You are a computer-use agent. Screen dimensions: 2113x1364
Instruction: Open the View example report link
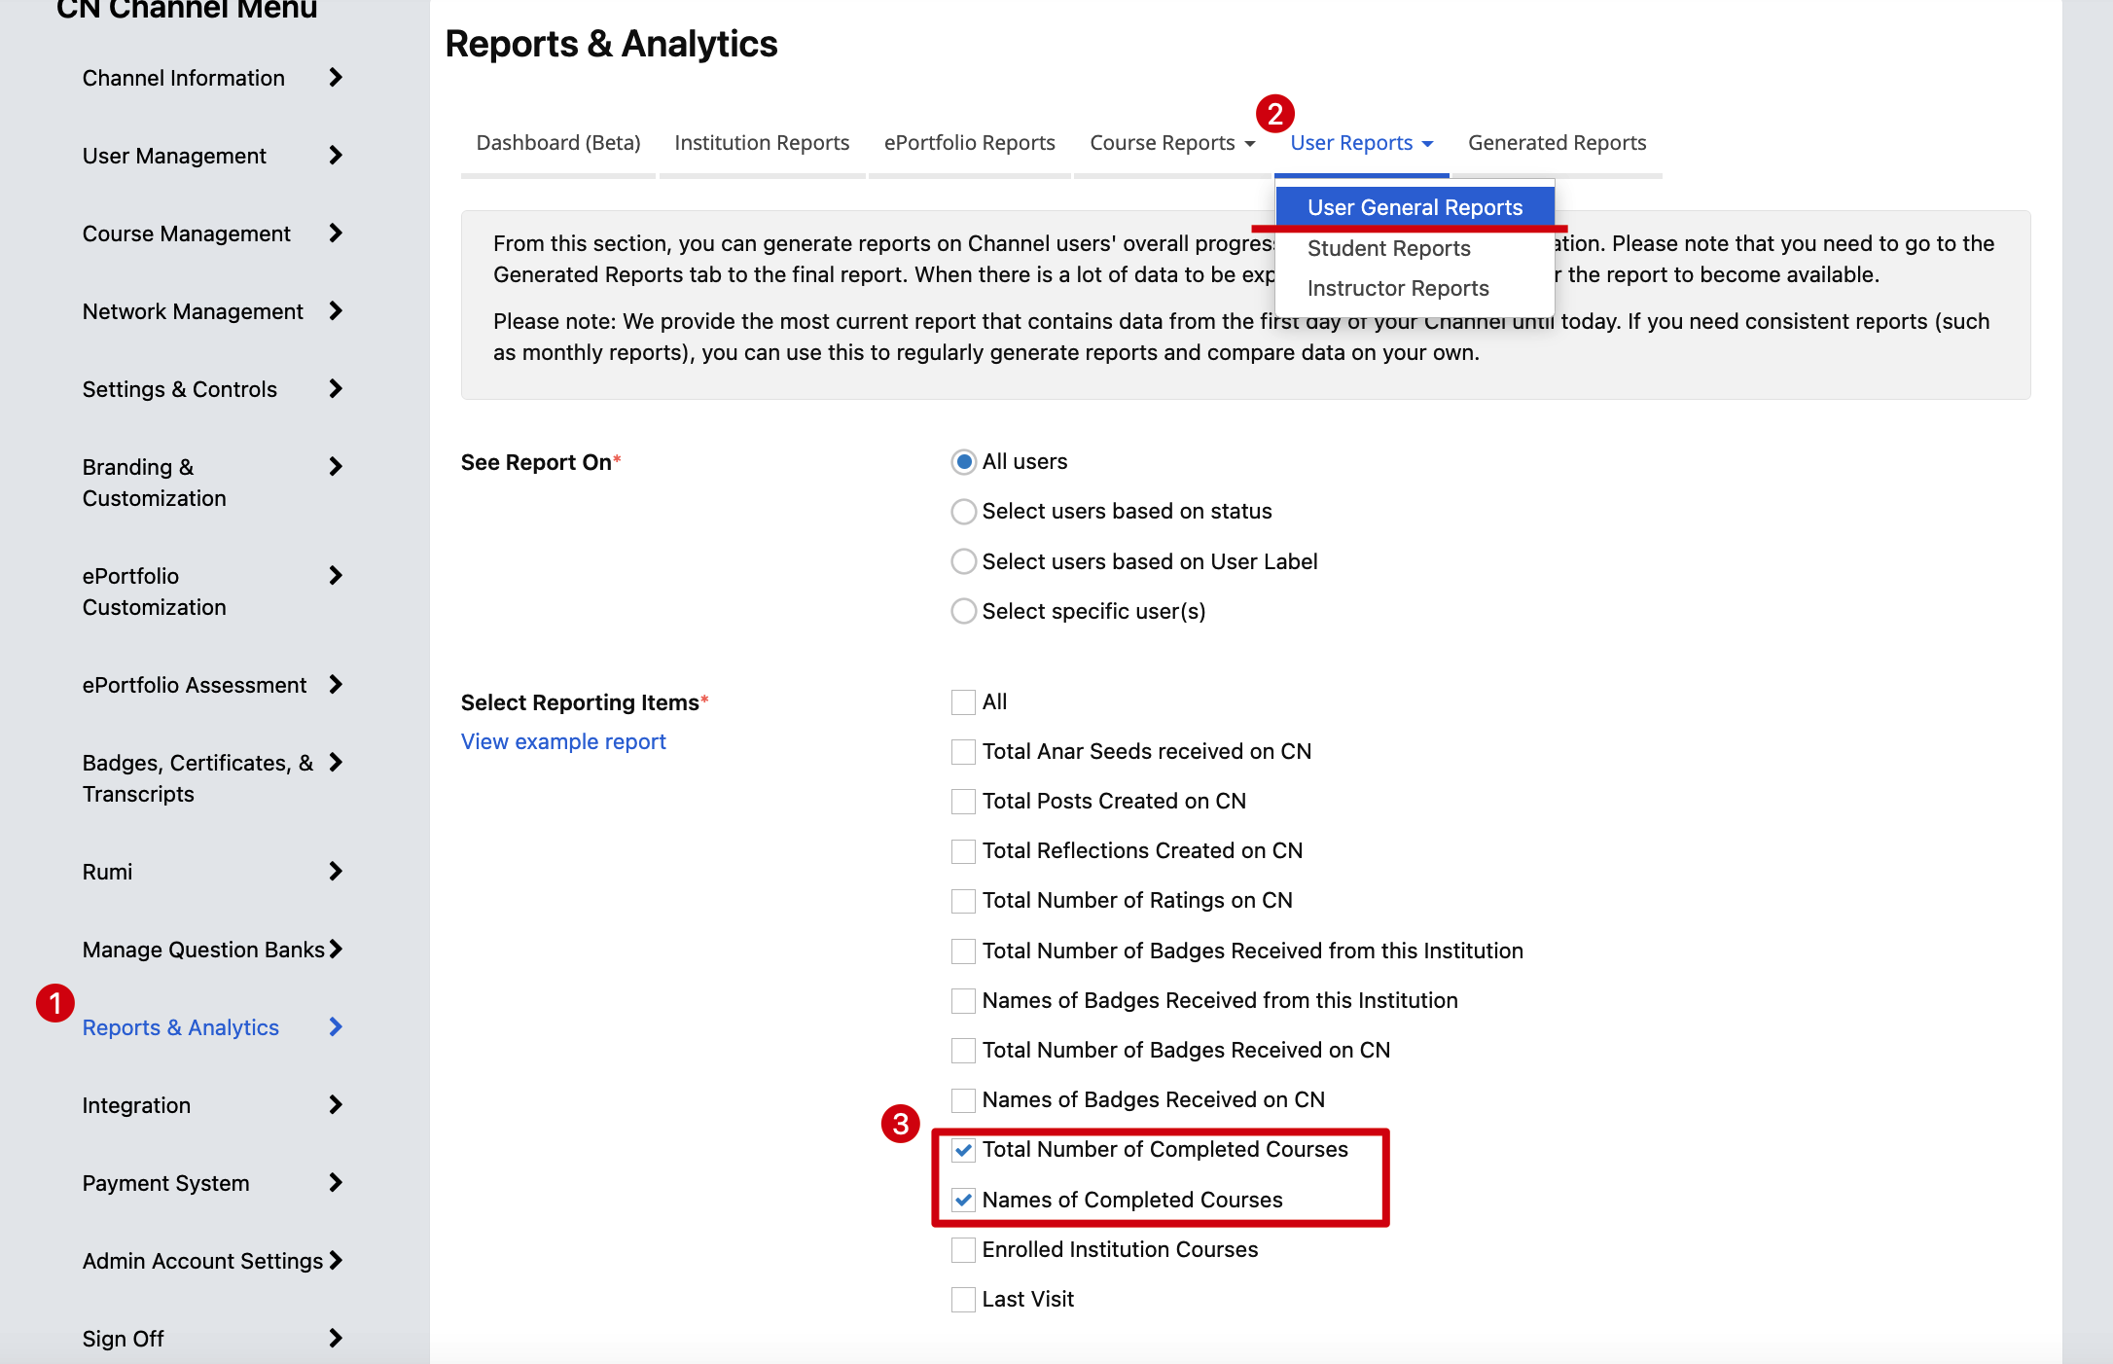(563, 741)
